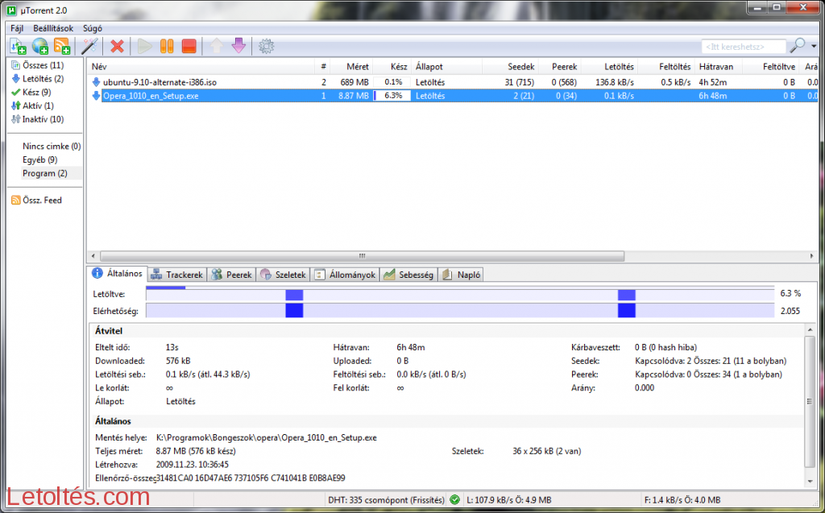Click the µTorrent title bar app icon
The width and height of the screenshot is (825, 513).
[11, 10]
